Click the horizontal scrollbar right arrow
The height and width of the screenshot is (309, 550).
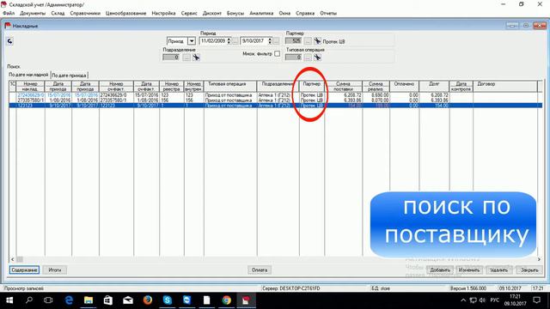(539, 259)
